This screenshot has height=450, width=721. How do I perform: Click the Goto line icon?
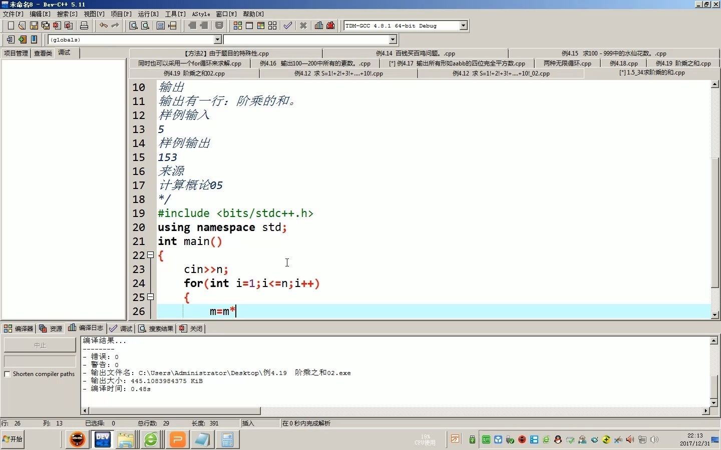[x=172, y=25]
